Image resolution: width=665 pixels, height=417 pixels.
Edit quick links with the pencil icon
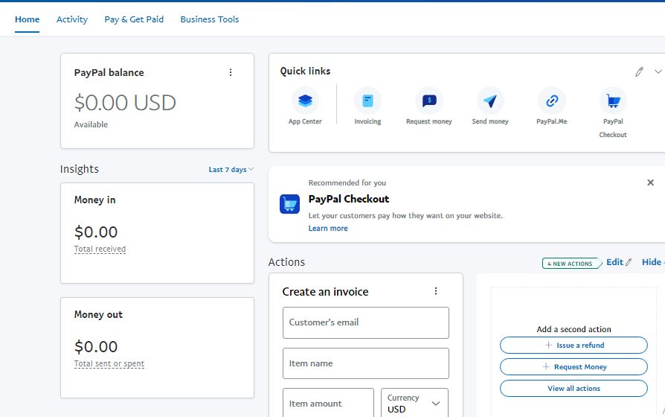point(639,72)
